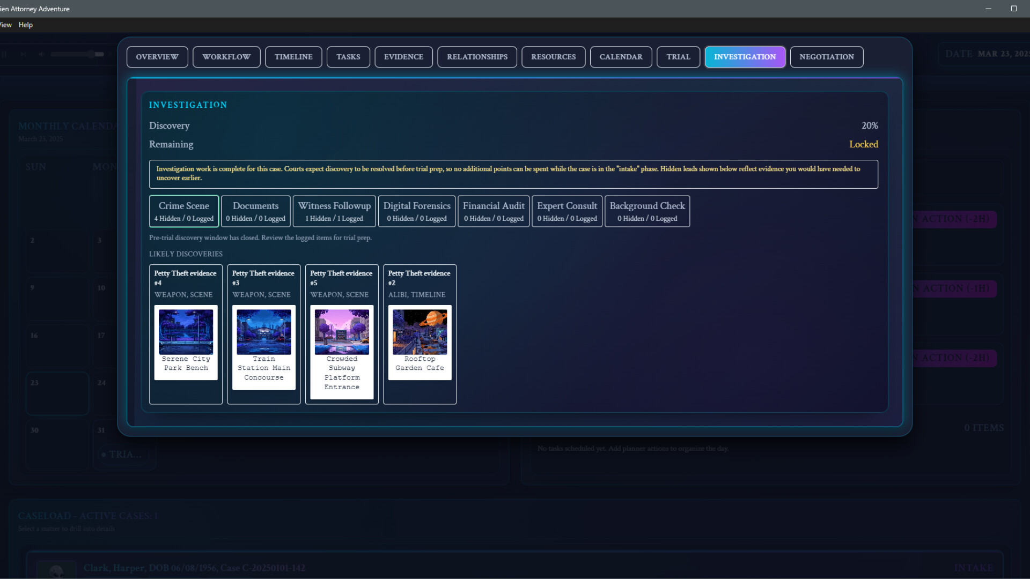This screenshot has height=579, width=1030.
Task: Open the Documents investigation category
Action: 255,211
